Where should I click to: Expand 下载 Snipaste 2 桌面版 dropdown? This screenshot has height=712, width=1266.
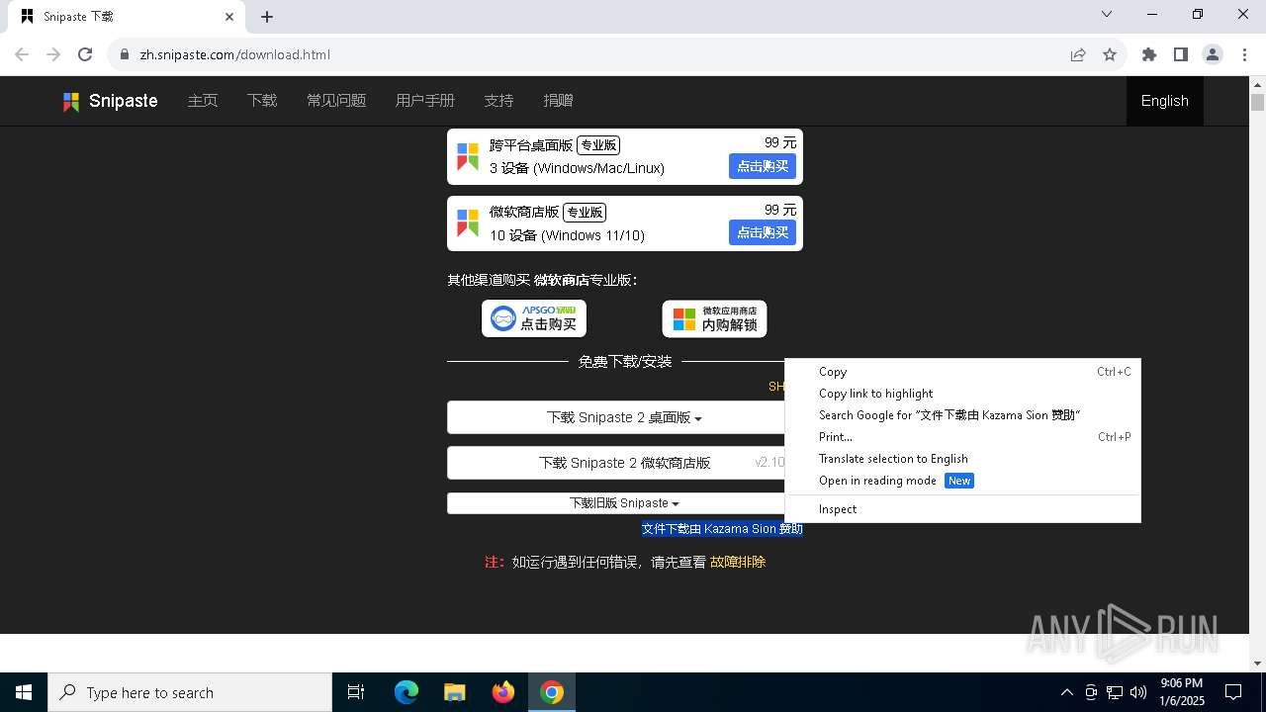point(624,417)
